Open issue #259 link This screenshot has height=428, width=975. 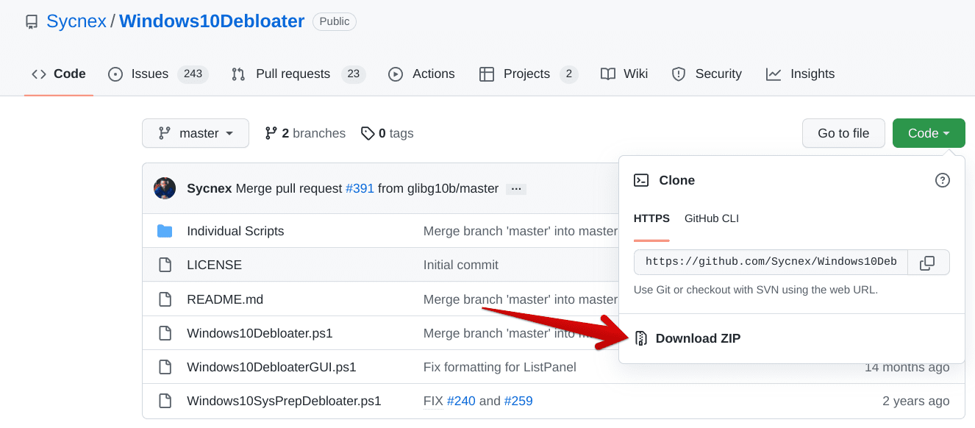pyautogui.click(x=518, y=402)
